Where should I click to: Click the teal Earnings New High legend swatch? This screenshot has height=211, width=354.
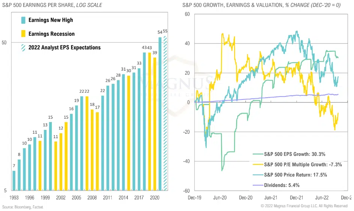click(x=23, y=20)
